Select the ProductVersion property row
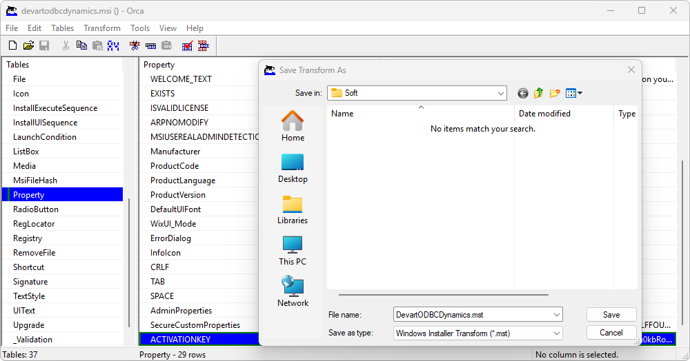 click(199, 195)
